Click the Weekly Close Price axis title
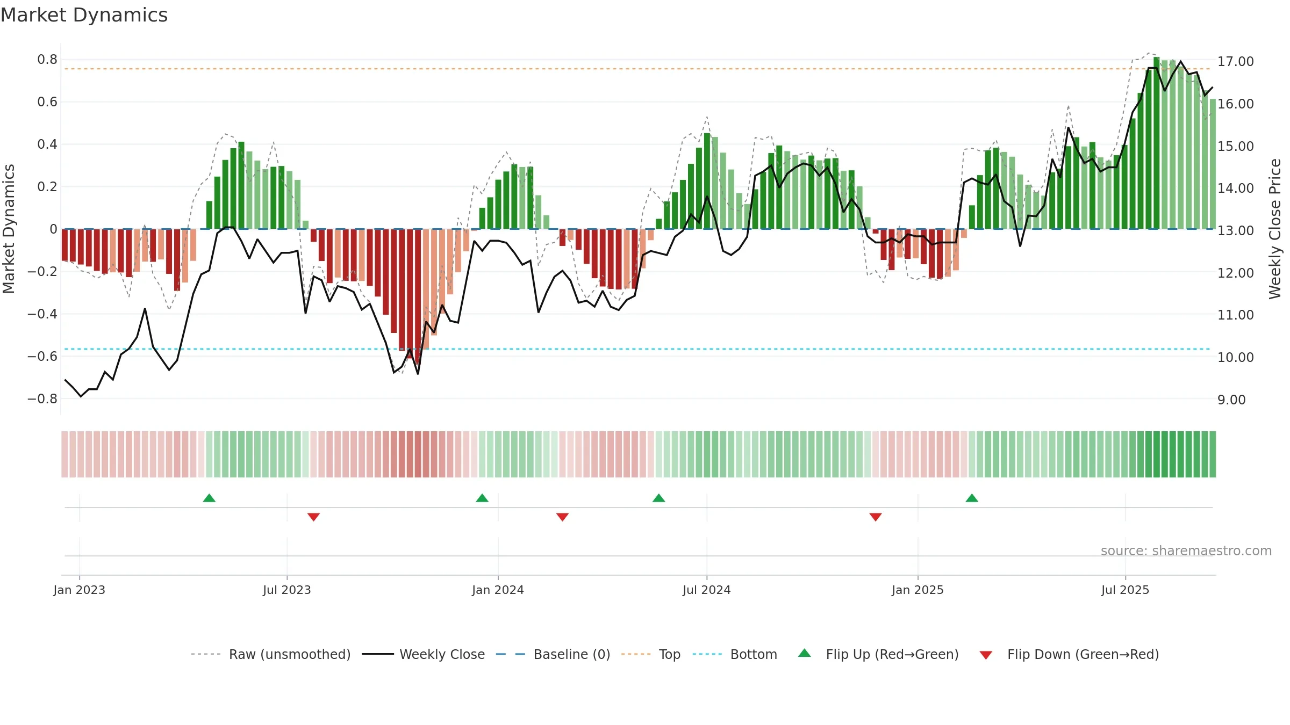 [x=1275, y=229]
